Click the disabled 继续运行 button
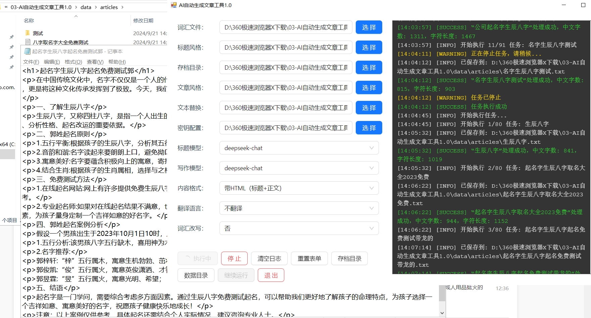Image resolution: width=591 pixels, height=318 pixels. point(236,275)
